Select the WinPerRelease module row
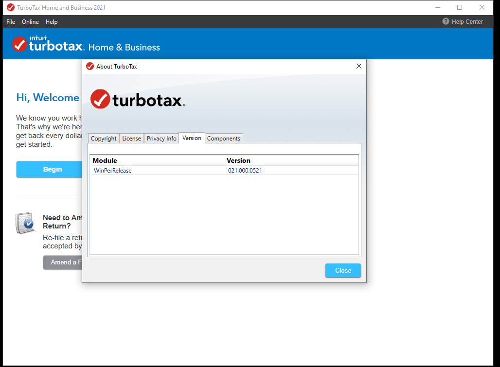The width and height of the screenshot is (500, 367). [x=224, y=171]
